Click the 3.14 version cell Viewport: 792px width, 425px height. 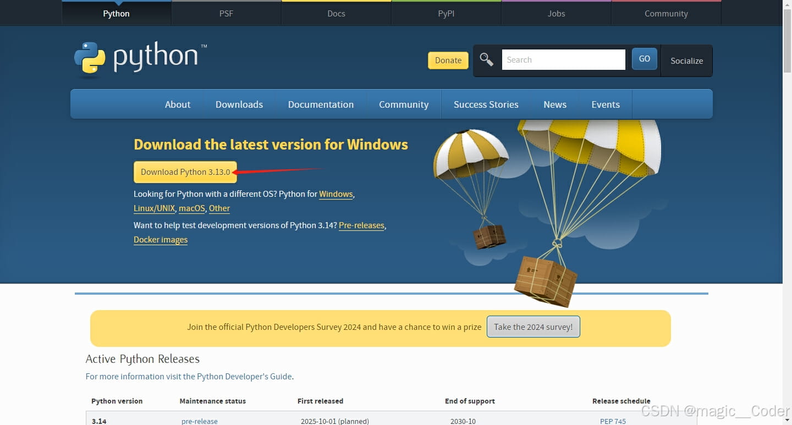click(x=99, y=421)
